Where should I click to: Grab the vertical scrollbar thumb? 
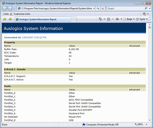coord(149,27)
